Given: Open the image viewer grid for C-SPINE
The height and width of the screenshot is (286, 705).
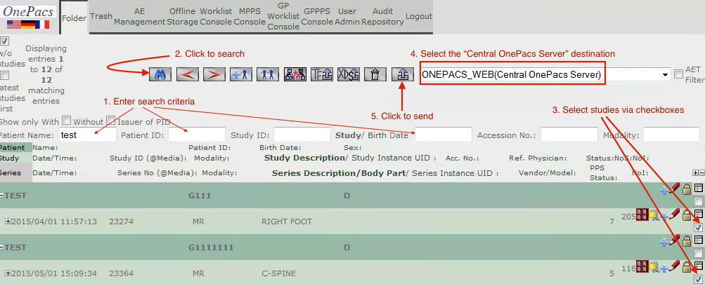Looking at the screenshot, I should (642, 267).
